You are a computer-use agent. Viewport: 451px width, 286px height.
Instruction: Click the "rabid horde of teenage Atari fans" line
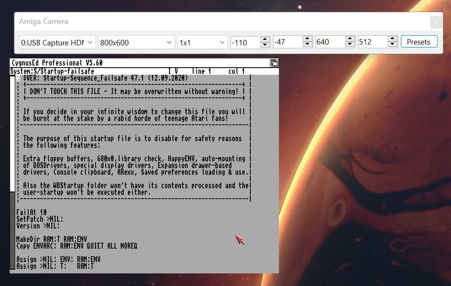point(126,118)
